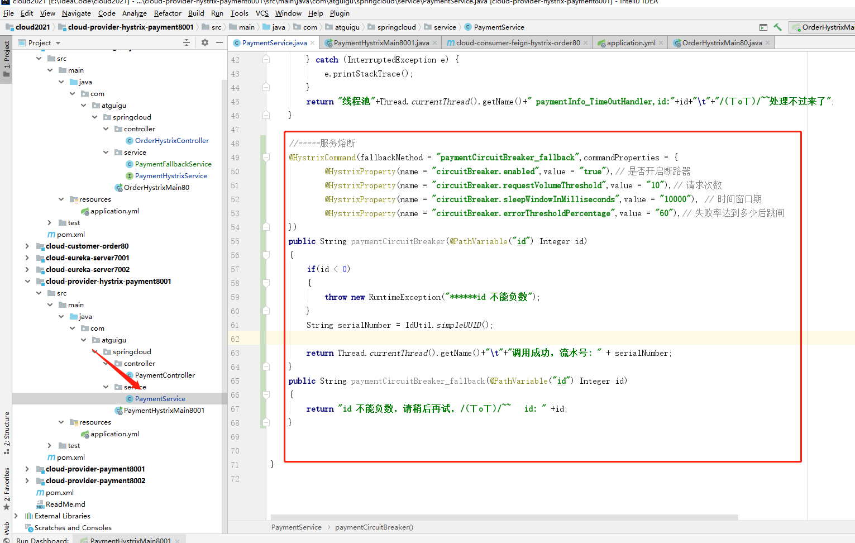Viewport: 855px width, 543px height.
Task: Click line number 62 in gutter
Action: tap(235, 339)
